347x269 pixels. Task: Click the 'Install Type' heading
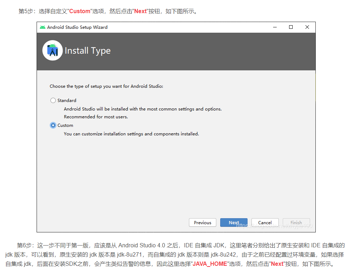tap(88, 51)
